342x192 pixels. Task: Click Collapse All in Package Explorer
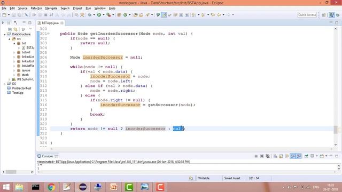coord(10,29)
